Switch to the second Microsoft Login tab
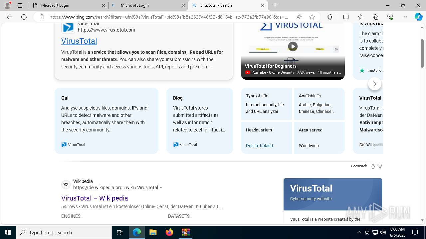This screenshot has width=426, height=239. pyautogui.click(x=148, y=5)
